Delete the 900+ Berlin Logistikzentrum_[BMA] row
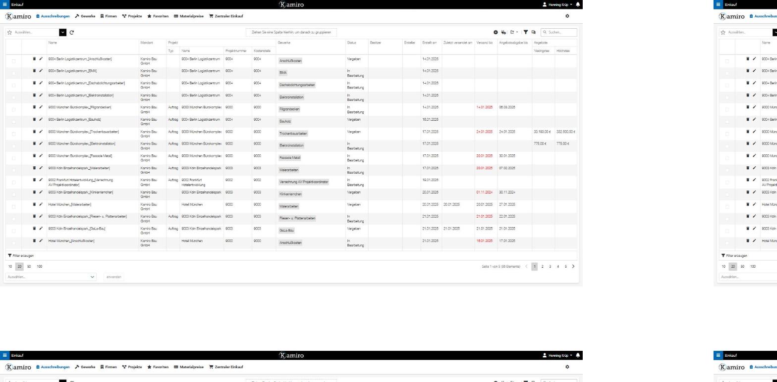777x382 pixels. (x=34, y=71)
